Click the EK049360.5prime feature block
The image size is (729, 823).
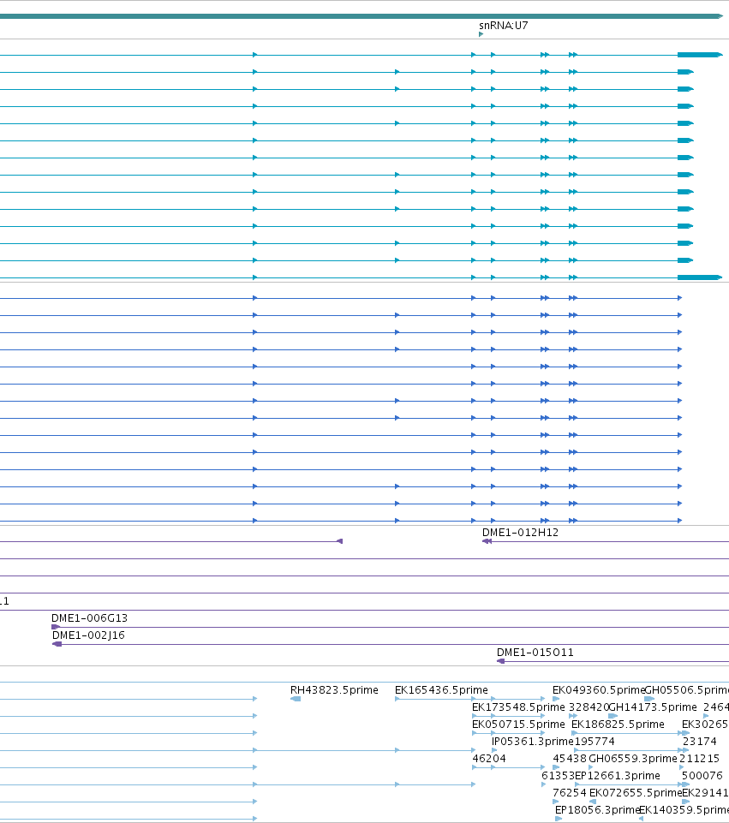[x=556, y=699]
